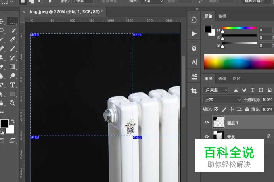Select the Clone Stamp tool
Image resolution: width=274 pixels, height=182 pixels.
2,57
